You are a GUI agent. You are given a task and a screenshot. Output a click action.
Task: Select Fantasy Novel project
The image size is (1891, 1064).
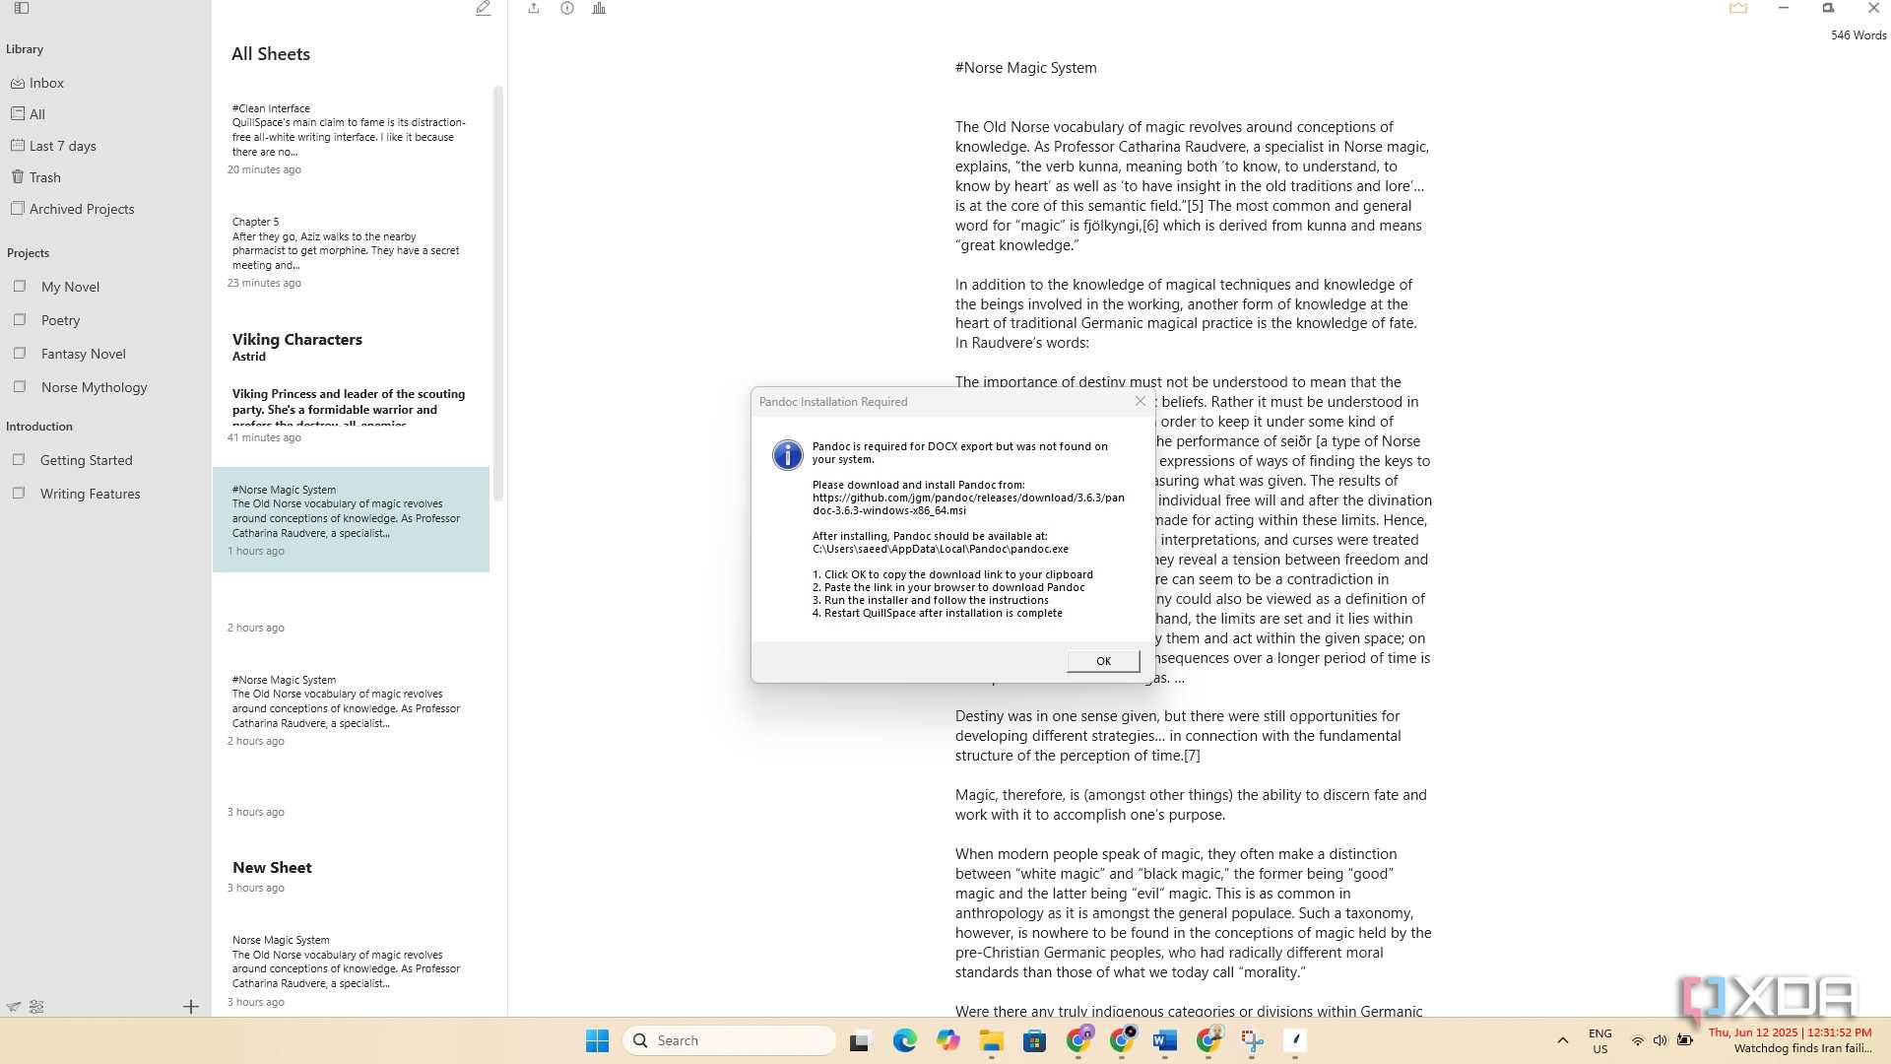[x=69, y=354]
